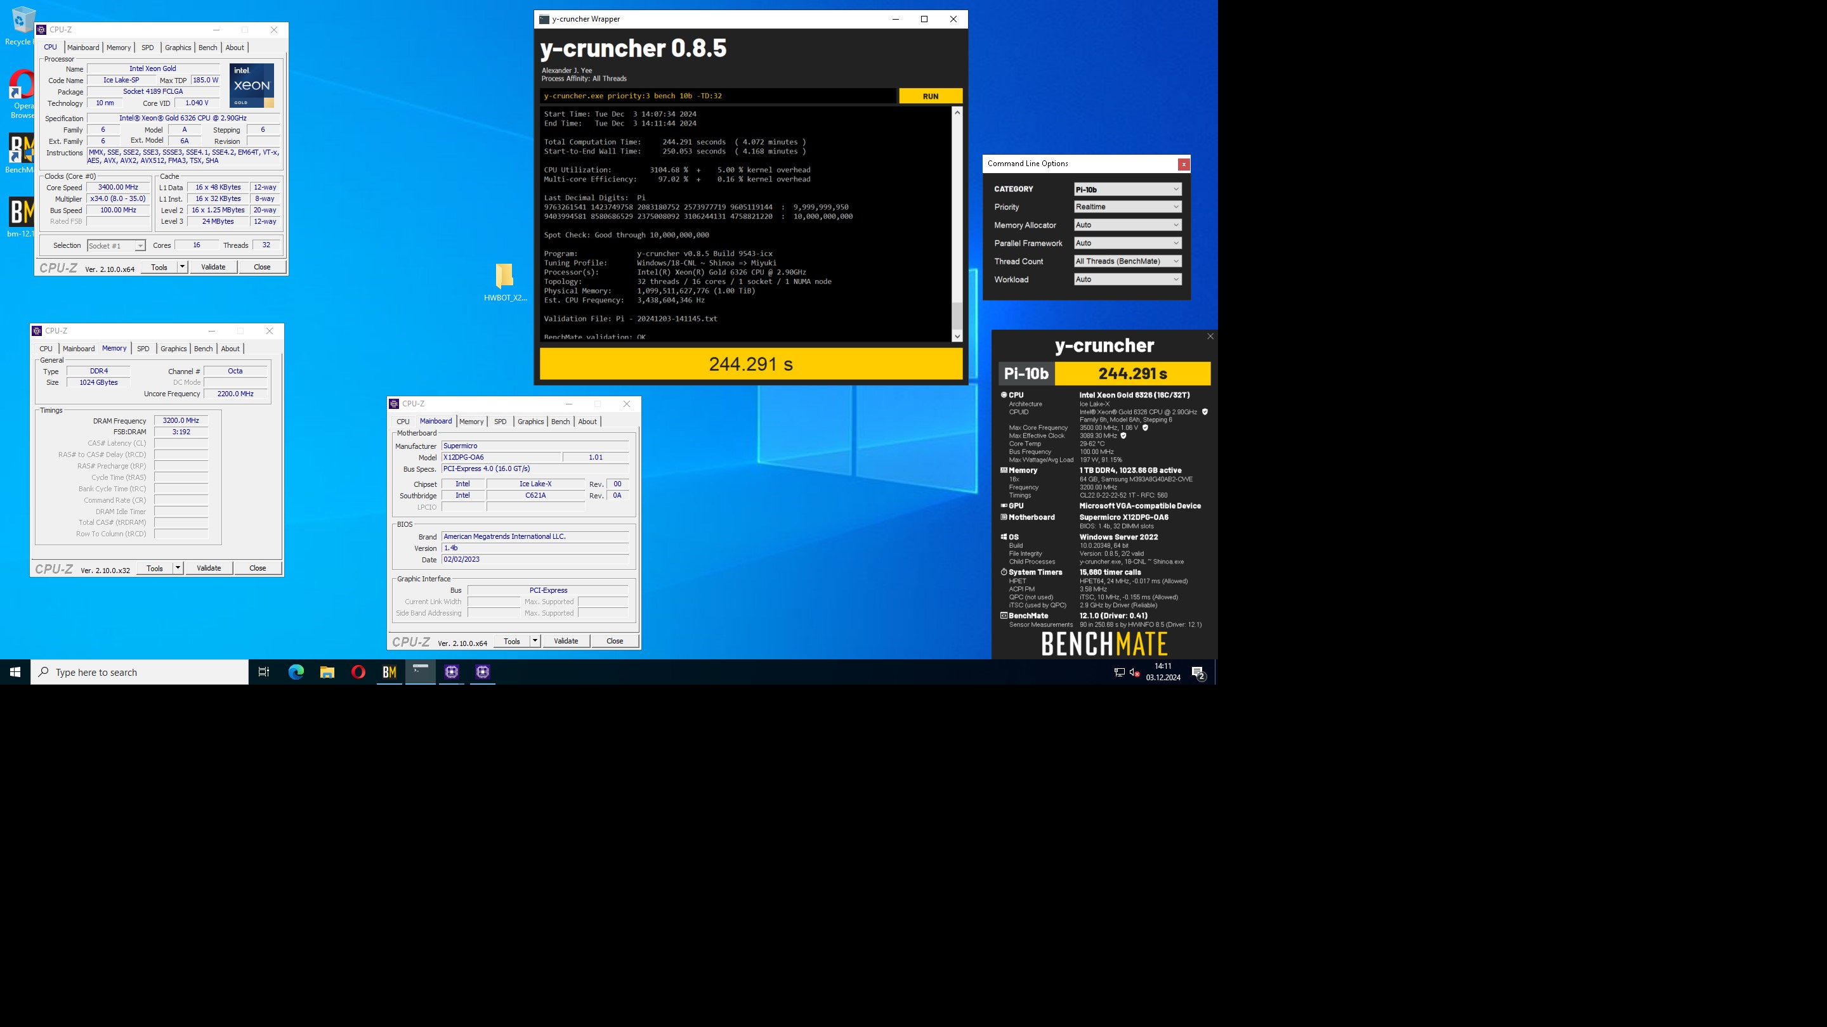Close the BenchMate y-cruncher result panel
1827x1027 pixels.
[1210, 337]
